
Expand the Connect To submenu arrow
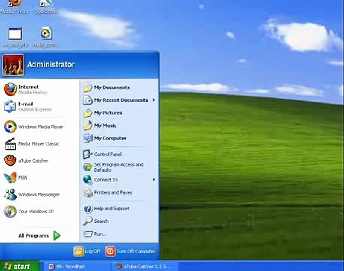pyautogui.click(x=154, y=180)
